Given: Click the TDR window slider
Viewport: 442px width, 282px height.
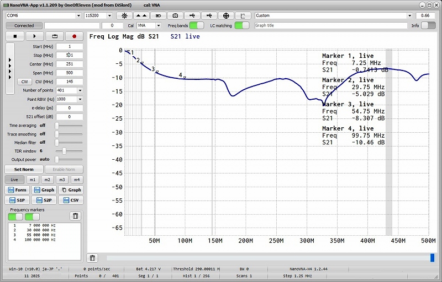Looking at the screenshot, I should 65,150.
